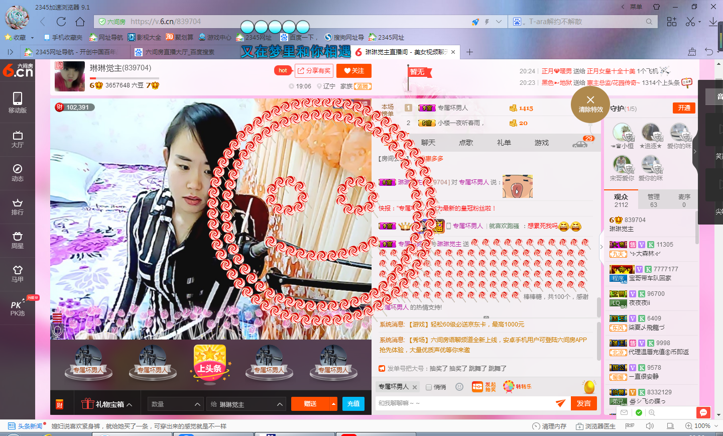Open the browser downloads icon
723x436 pixels.
tap(713, 22)
